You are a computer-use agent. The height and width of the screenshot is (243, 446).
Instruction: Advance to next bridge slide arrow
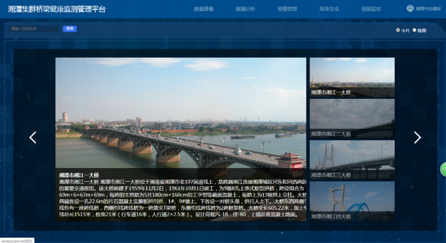tap(417, 138)
